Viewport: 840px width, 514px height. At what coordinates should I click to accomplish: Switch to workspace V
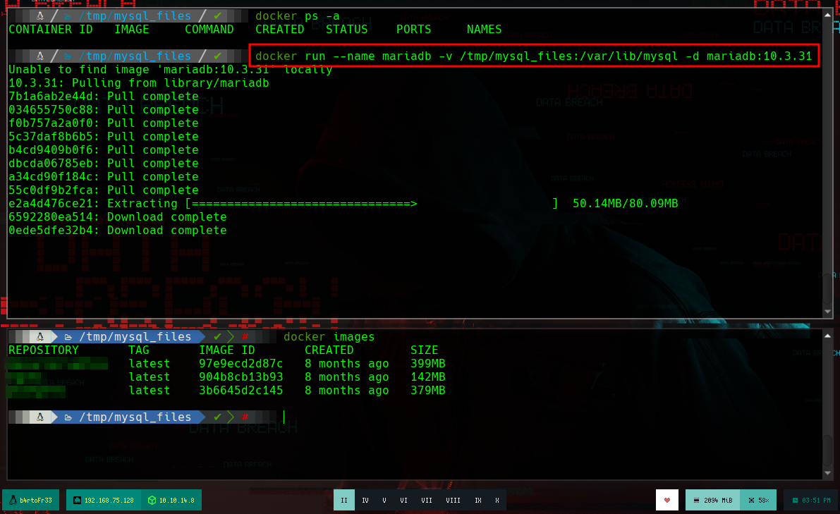click(x=384, y=500)
